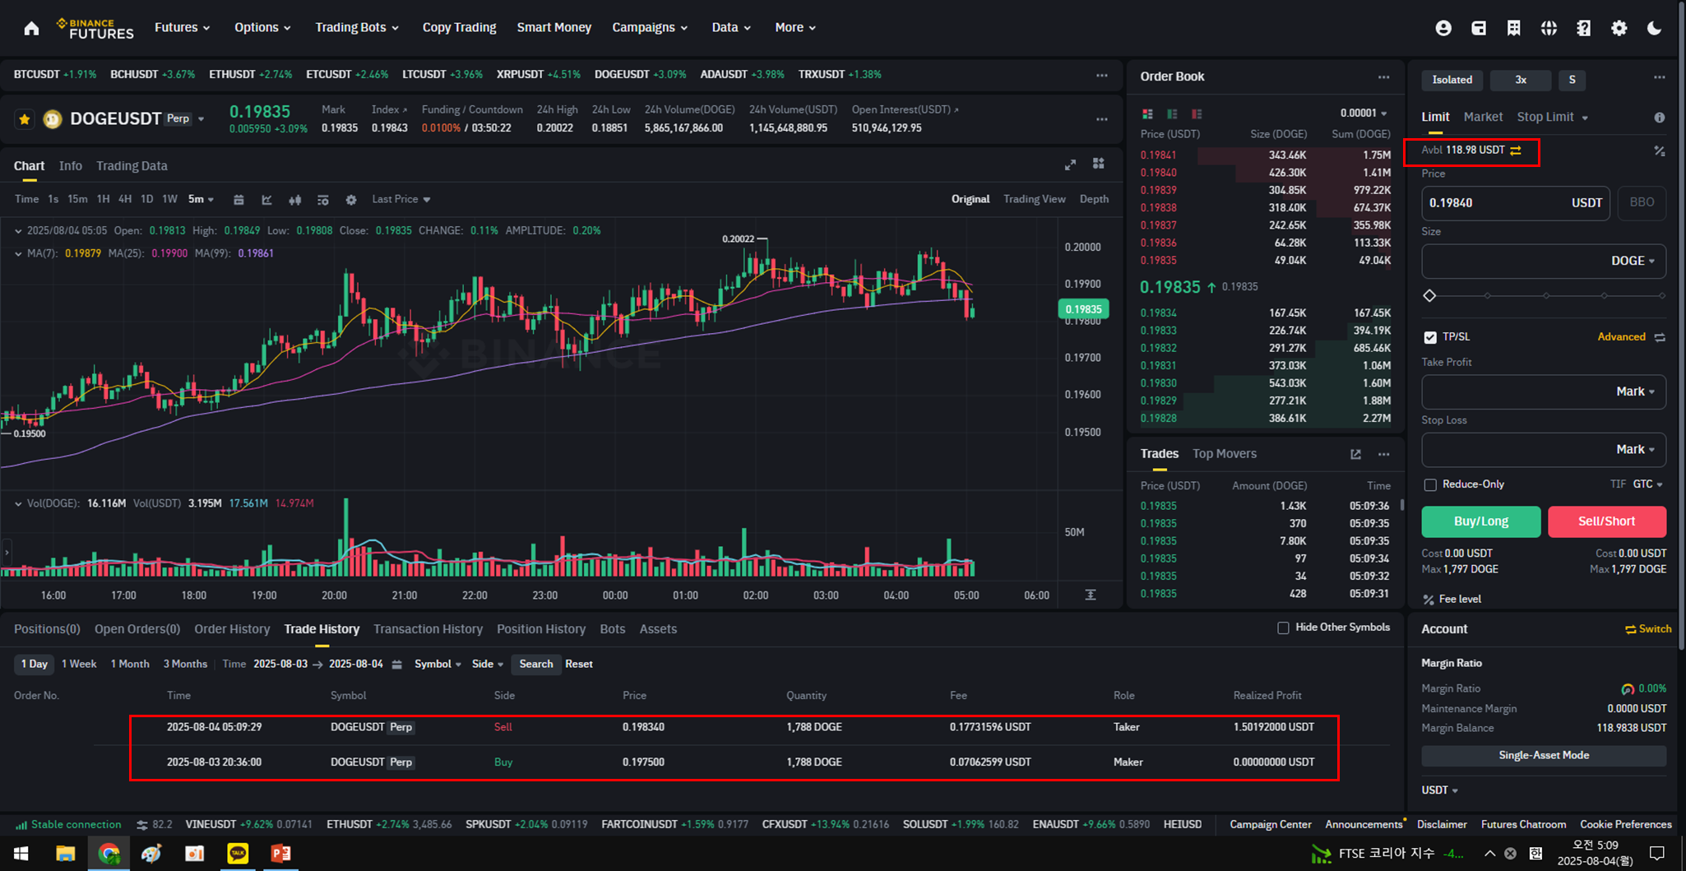Open the 0.00001 order book precision dropdown

(x=1364, y=114)
